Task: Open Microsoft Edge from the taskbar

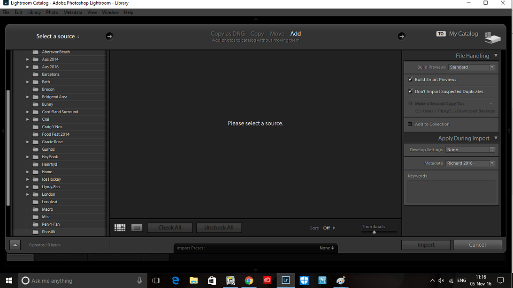Action: [176, 281]
